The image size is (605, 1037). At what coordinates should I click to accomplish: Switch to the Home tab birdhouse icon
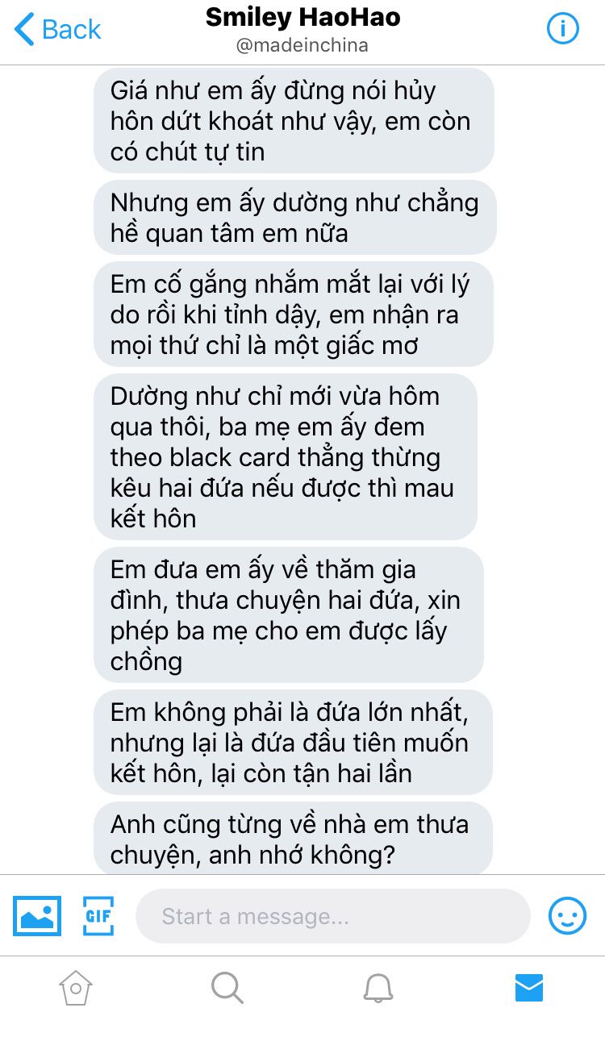tap(76, 987)
